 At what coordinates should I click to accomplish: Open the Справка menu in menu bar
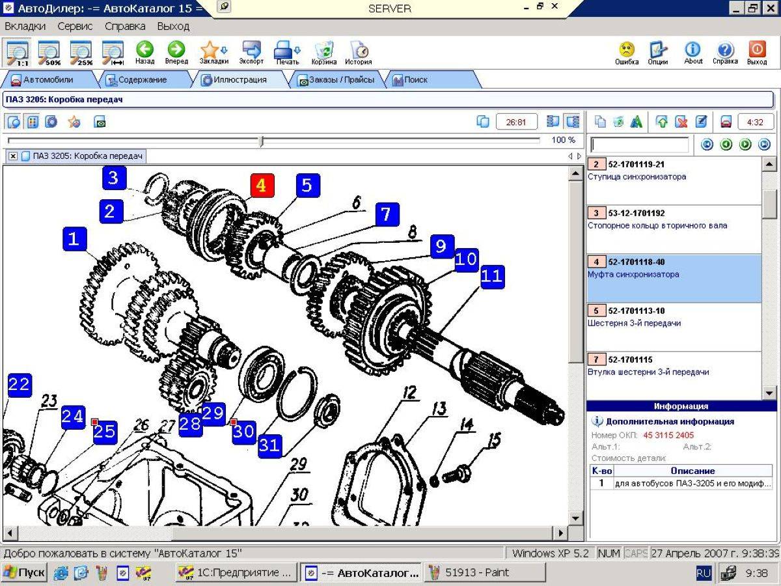[125, 27]
